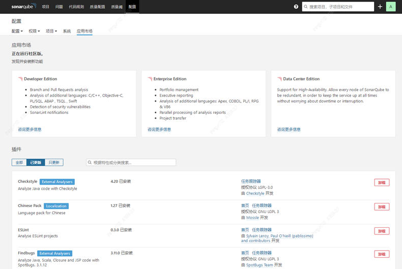Uninstall the Chinese Pack plugin
Image resolution: width=402 pixels, height=269 pixels.
click(382, 207)
